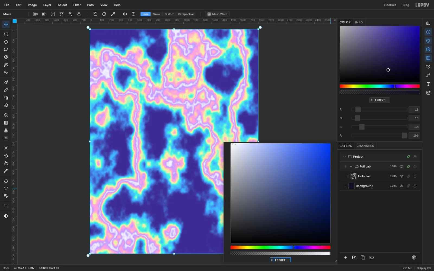Select the Move tool in left toolbar

point(6,24)
